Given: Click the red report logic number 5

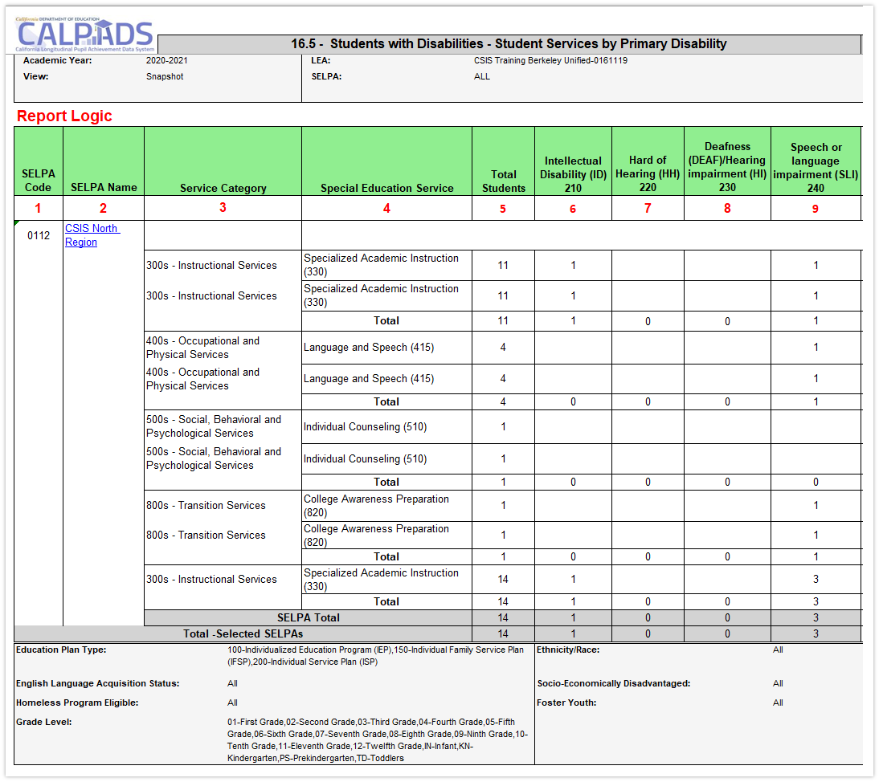Looking at the screenshot, I should 503,209.
